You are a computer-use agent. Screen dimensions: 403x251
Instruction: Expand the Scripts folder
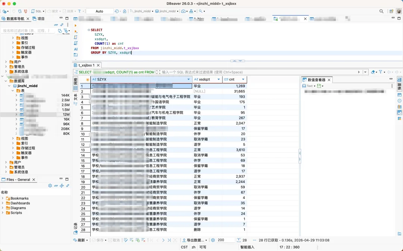3,213
